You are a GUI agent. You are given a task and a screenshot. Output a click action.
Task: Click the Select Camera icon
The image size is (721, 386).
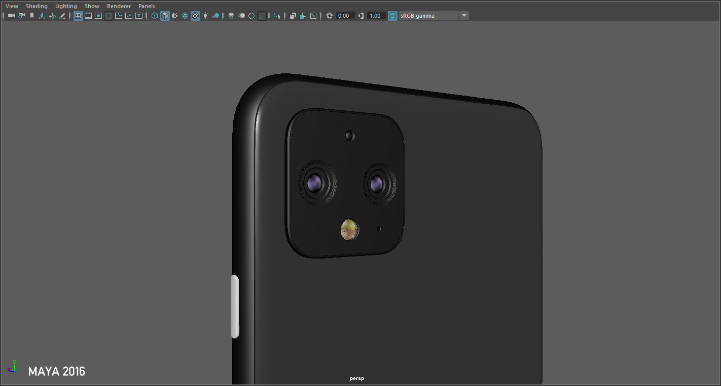pyautogui.click(x=11, y=15)
